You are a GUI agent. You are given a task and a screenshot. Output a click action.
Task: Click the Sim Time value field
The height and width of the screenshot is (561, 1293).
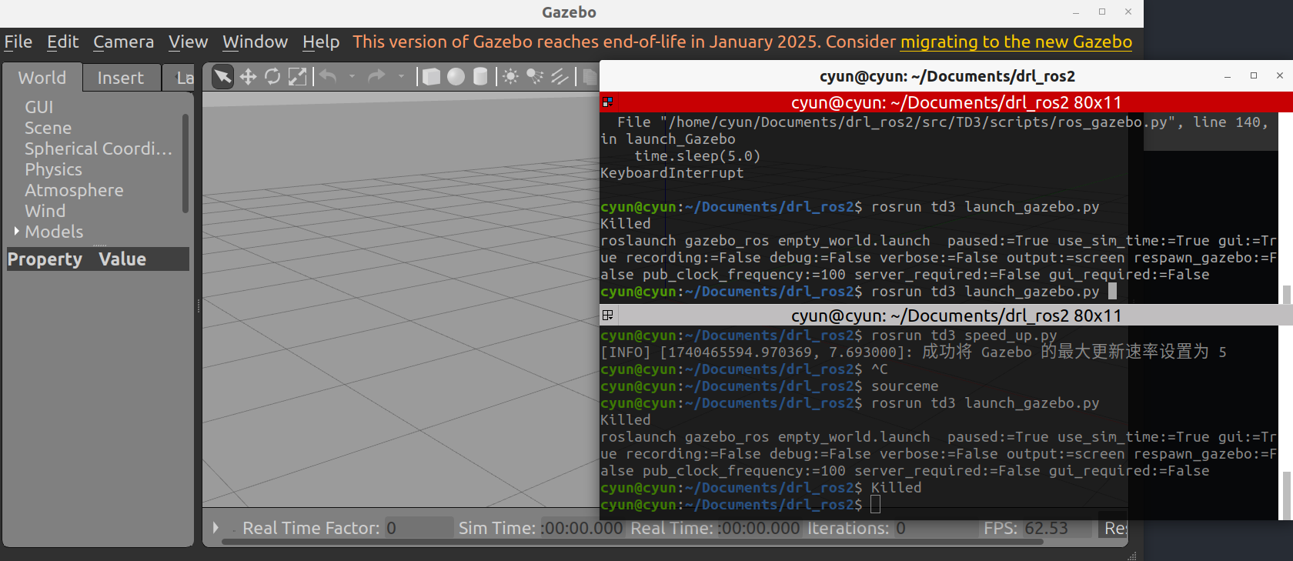tap(582, 528)
